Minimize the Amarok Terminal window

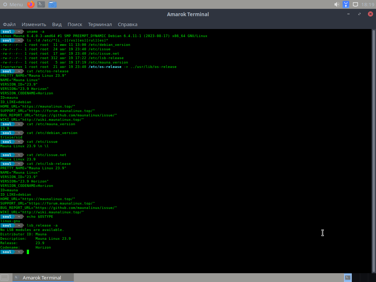click(348, 14)
